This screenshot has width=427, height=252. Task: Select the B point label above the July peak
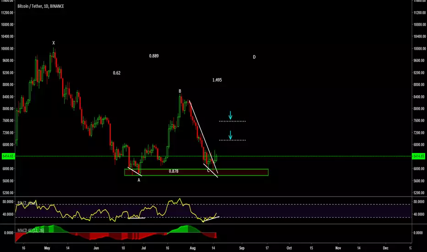pyautogui.click(x=180, y=91)
